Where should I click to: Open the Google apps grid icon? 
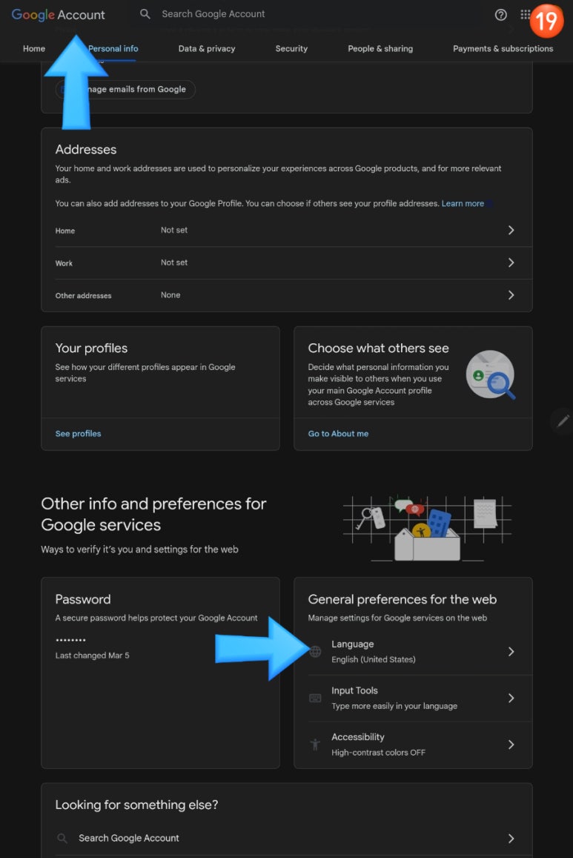coord(525,15)
